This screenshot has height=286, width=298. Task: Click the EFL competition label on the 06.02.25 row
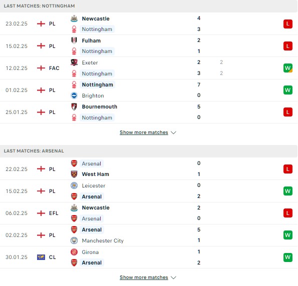pyautogui.click(x=54, y=213)
